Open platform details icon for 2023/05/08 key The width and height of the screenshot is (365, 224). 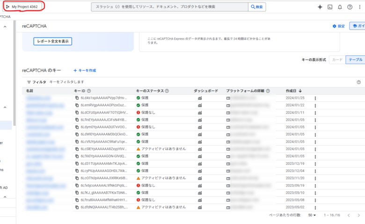[x=228, y=200]
